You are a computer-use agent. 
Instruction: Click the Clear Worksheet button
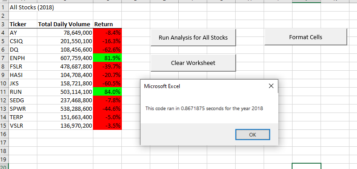pyautogui.click(x=193, y=63)
